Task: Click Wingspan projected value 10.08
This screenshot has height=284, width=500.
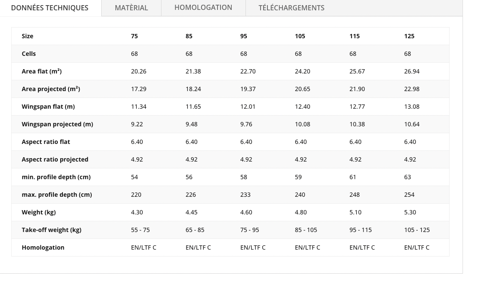Action: 302,124
